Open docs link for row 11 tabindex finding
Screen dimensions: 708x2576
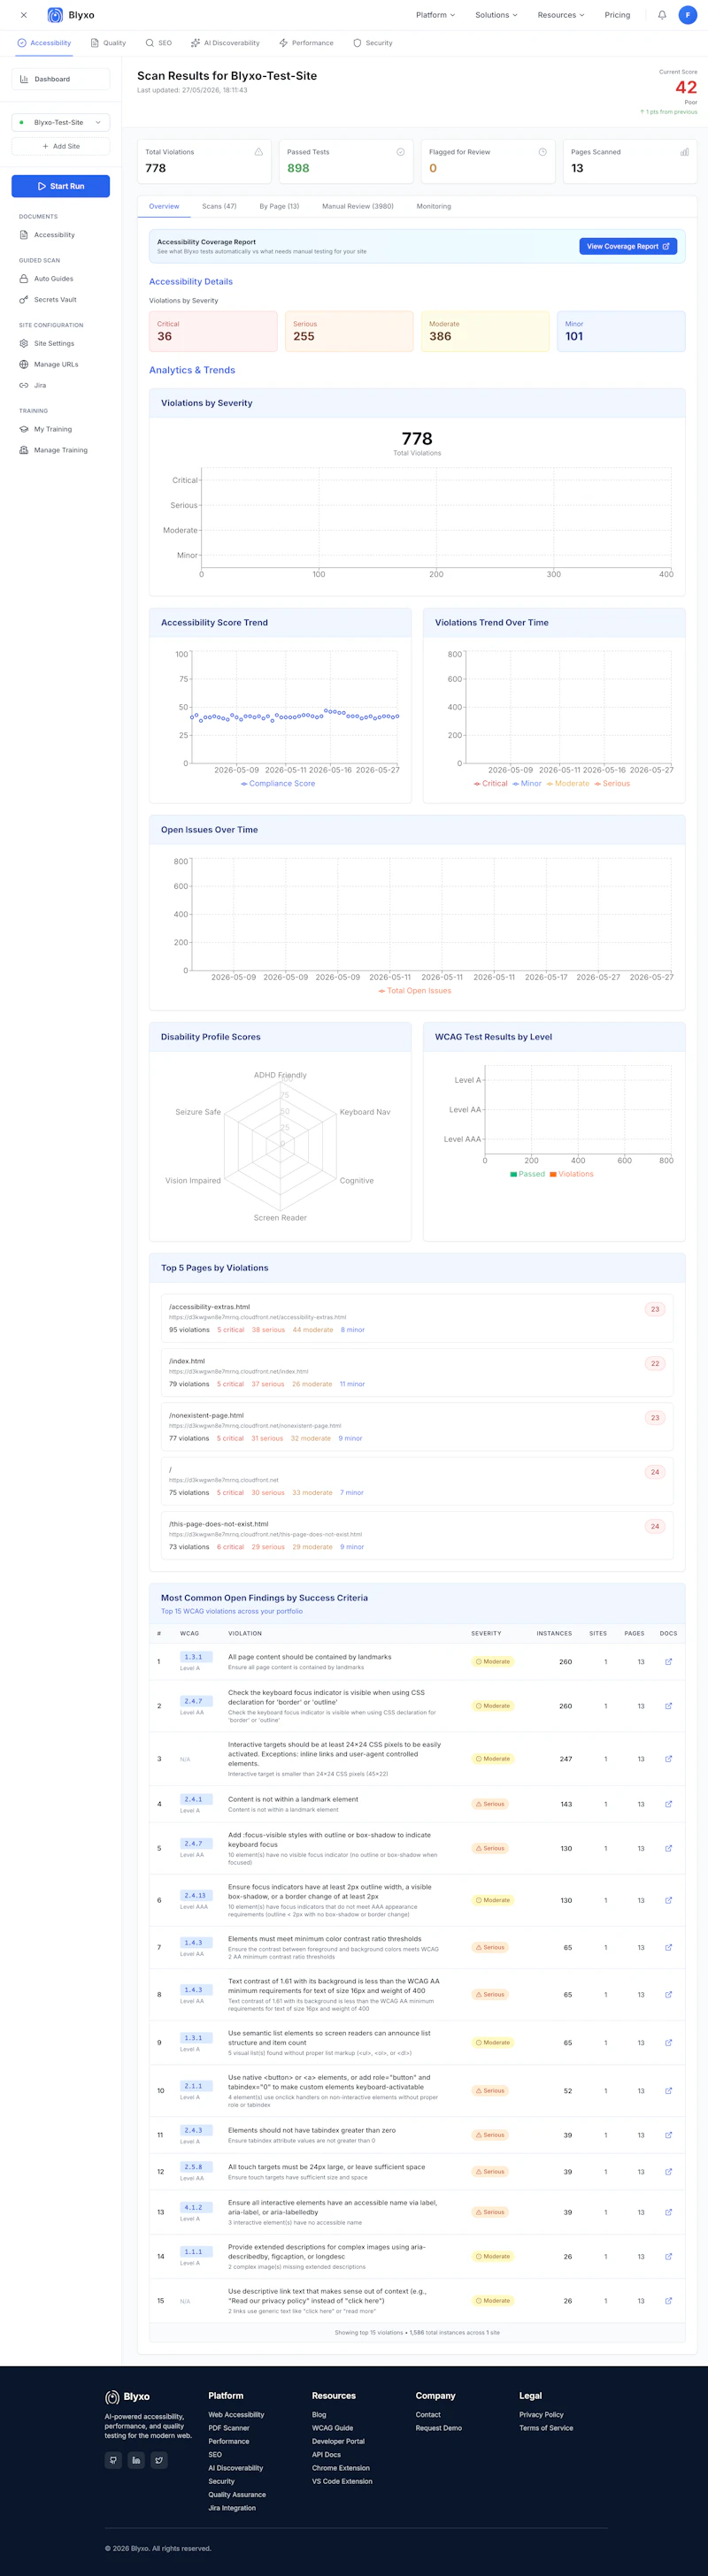point(668,2135)
